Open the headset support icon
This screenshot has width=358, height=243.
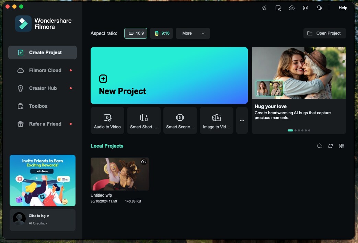[319, 8]
